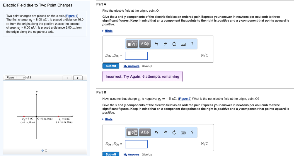The image size is (300, 156).
Task: Reset Part A answer box
Action: coord(174,44)
